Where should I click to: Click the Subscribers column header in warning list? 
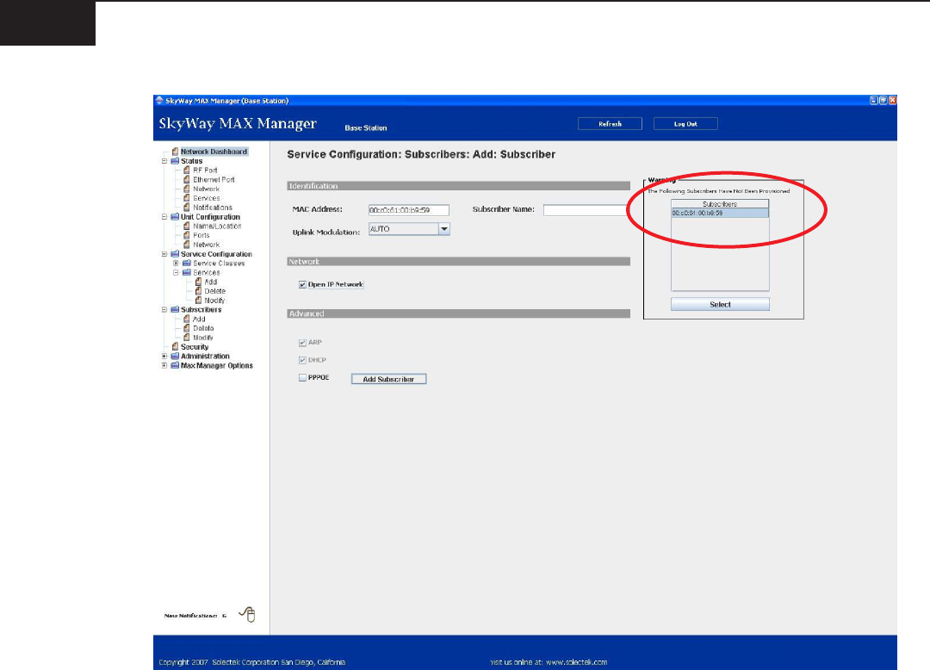pos(720,204)
